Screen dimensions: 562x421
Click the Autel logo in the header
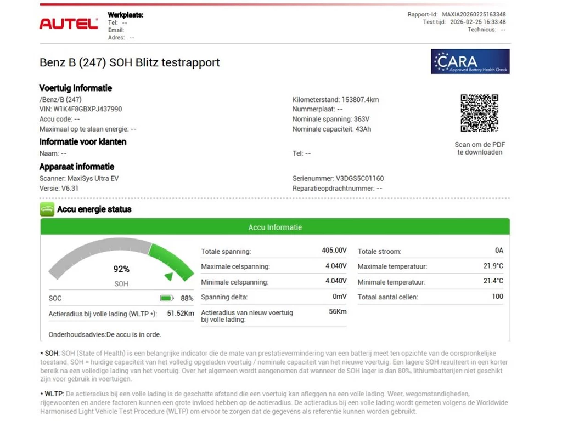tap(69, 24)
